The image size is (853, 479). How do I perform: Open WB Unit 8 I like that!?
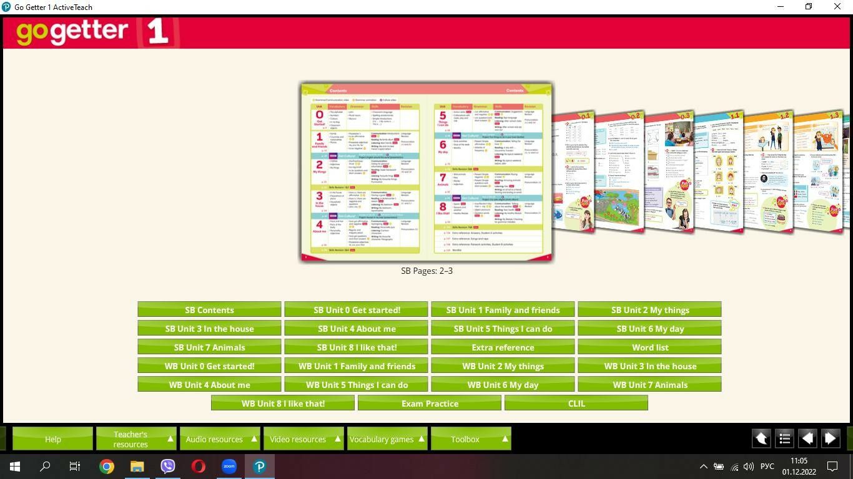coord(283,403)
